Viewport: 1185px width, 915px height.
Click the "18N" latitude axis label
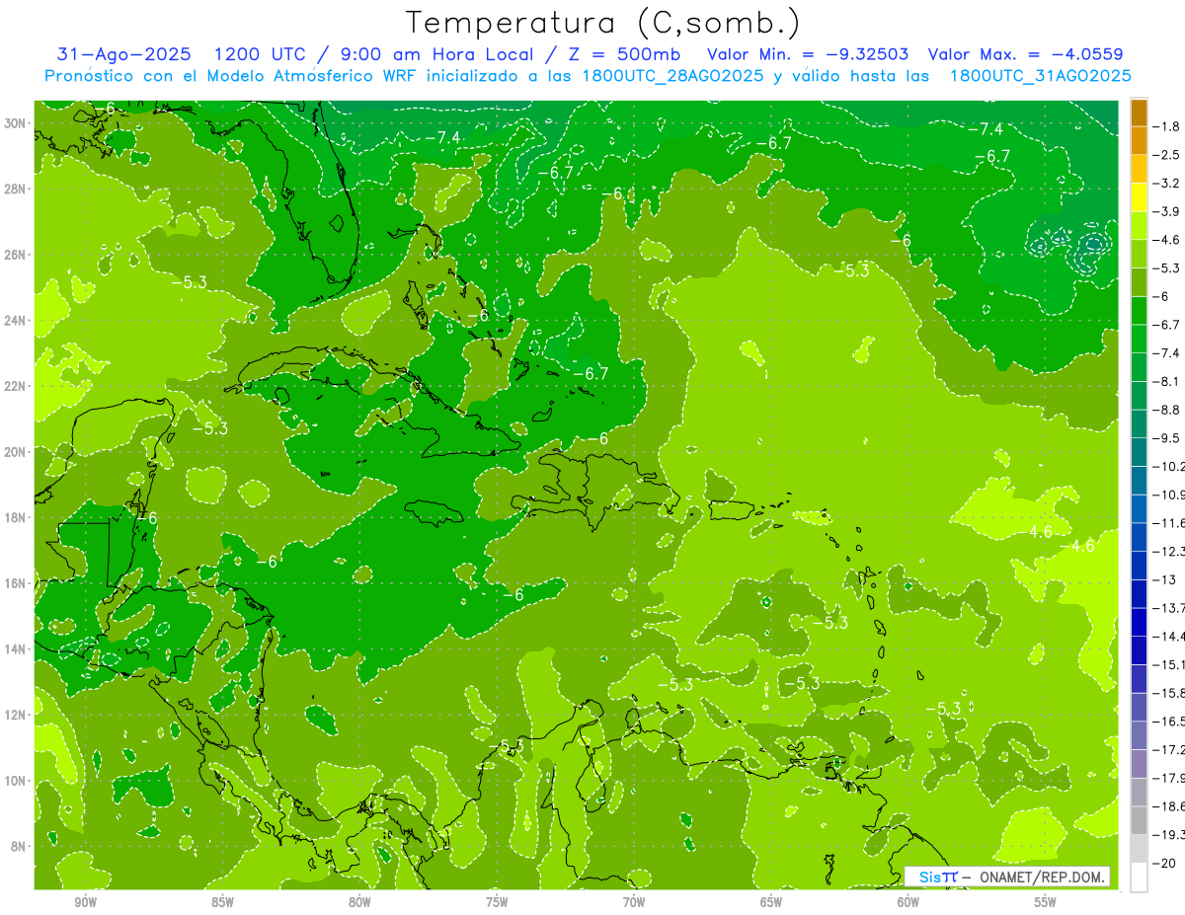pyautogui.click(x=17, y=517)
